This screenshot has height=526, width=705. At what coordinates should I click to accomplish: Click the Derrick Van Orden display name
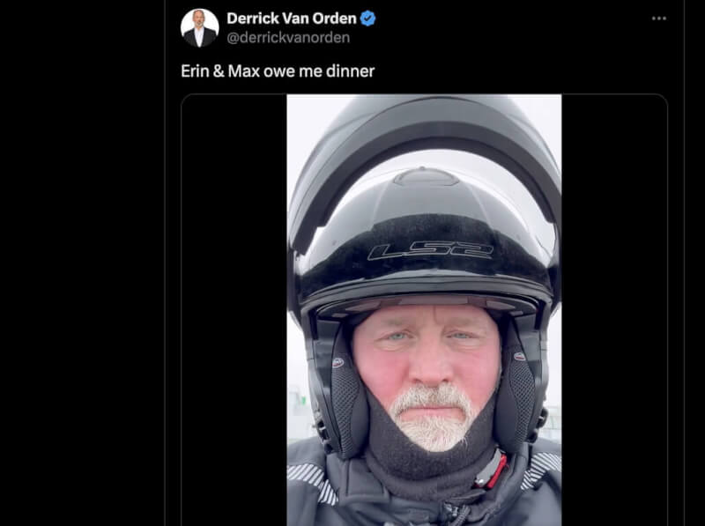[x=292, y=19]
